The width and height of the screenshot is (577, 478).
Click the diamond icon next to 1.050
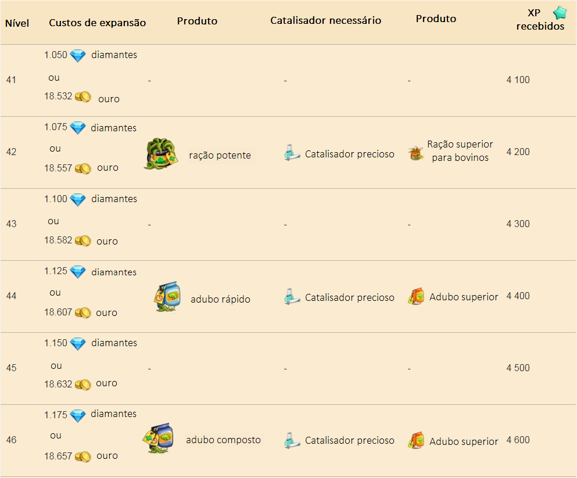(78, 56)
